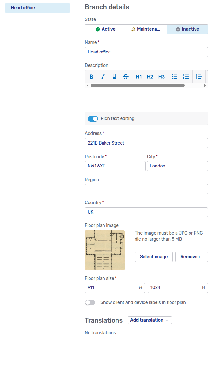The width and height of the screenshot is (213, 383).
Task: Open the Add translation dropdown
Action: pyautogui.click(x=150, y=320)
